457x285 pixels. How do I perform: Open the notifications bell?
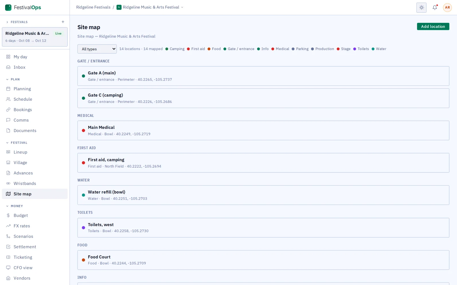click(x=435, y=7)
